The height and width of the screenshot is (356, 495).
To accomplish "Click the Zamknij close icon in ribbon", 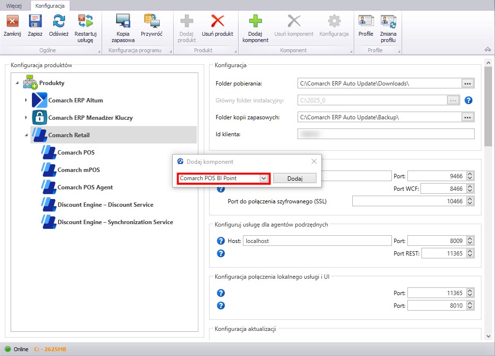I will tap(12, 21).
